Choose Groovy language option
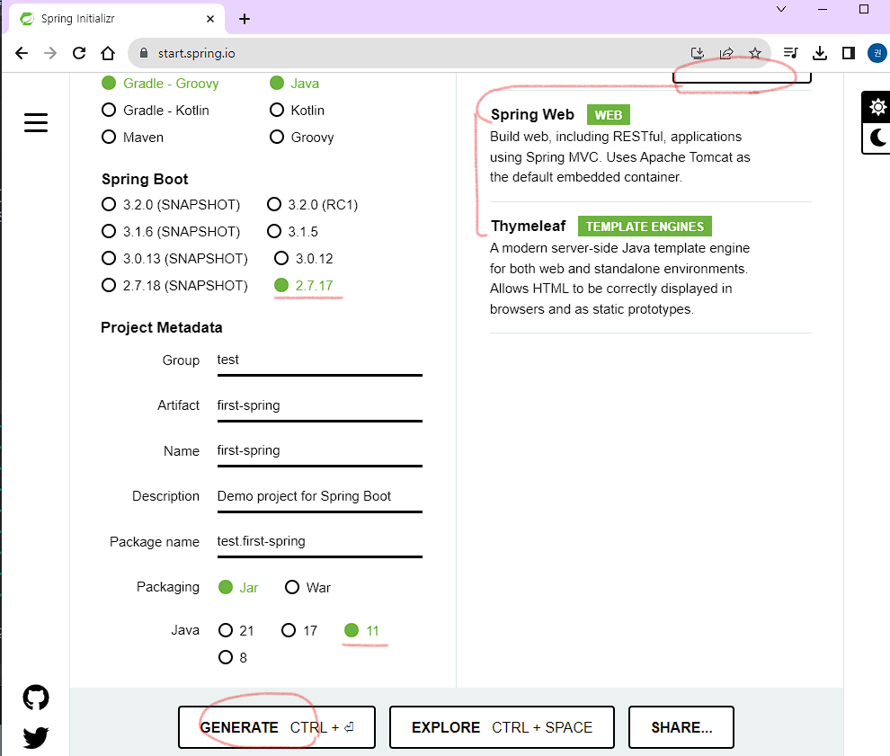The height and width of the screenshot is (756, 890). [x=301, y=138]
